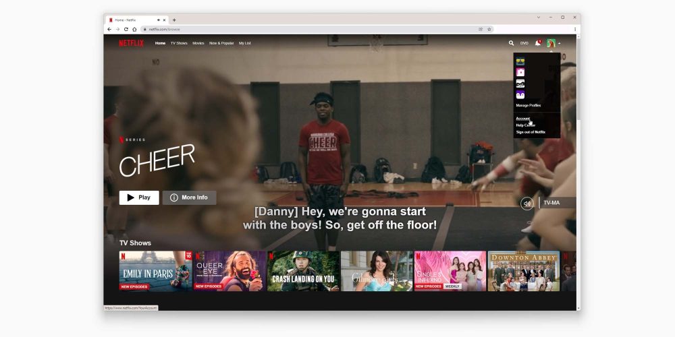
Task: Click the Netflix logo
Action: [x=131, y=43]
